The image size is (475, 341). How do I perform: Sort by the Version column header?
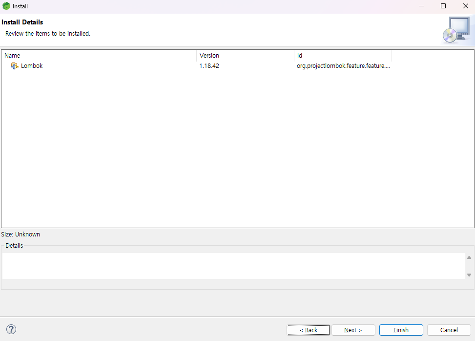(x=246, y=56)
